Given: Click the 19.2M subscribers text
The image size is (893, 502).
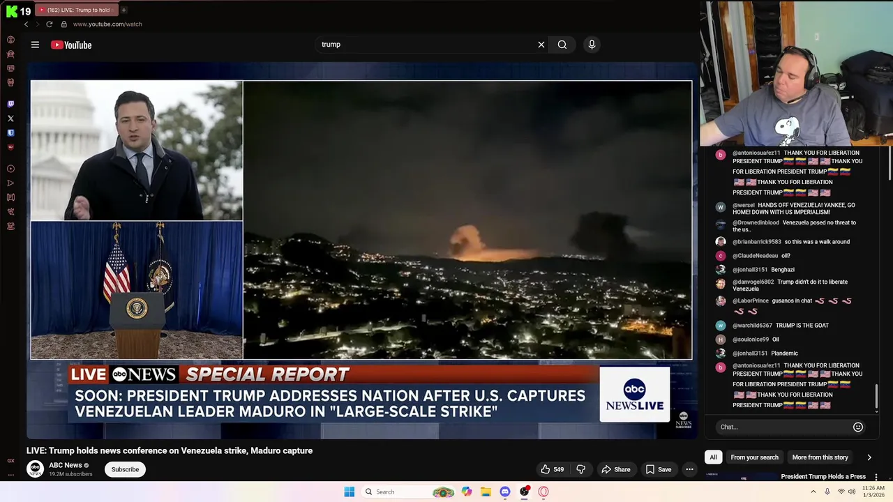Looking at the screenshot, I should point(70,474).
